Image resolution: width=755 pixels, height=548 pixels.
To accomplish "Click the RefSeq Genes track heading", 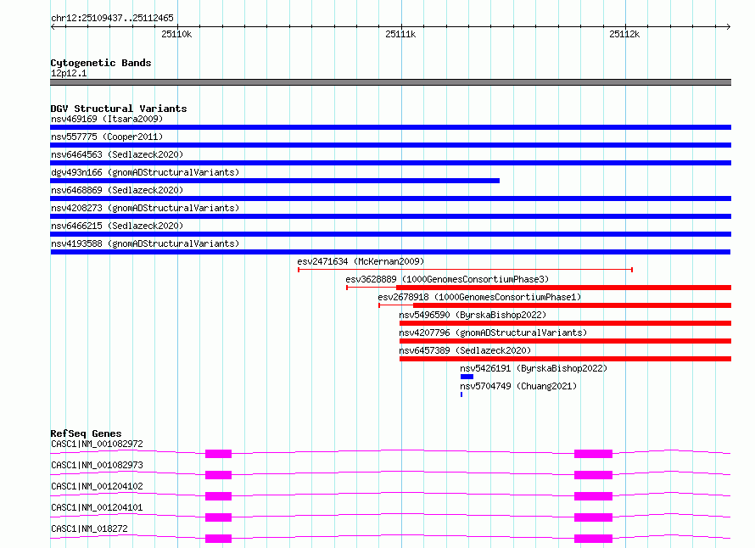I will tap(86, 433).
